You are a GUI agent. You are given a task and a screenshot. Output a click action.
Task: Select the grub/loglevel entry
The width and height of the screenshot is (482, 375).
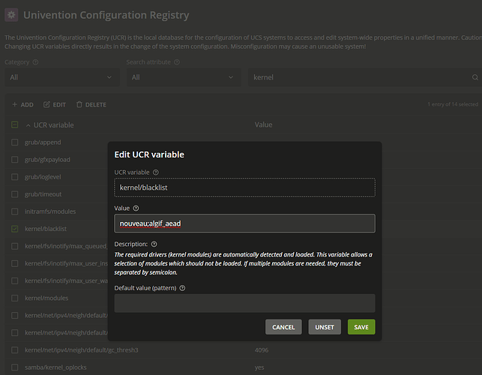(43, 177)
